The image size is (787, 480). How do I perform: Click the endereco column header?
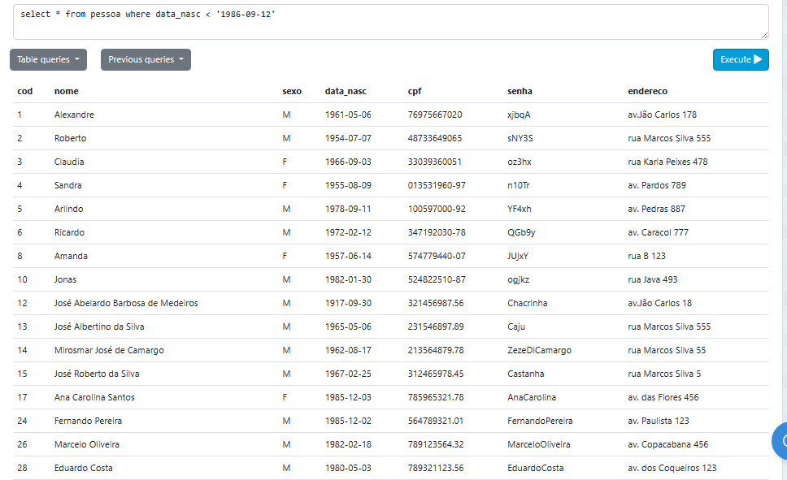click(x=647, y=91)
